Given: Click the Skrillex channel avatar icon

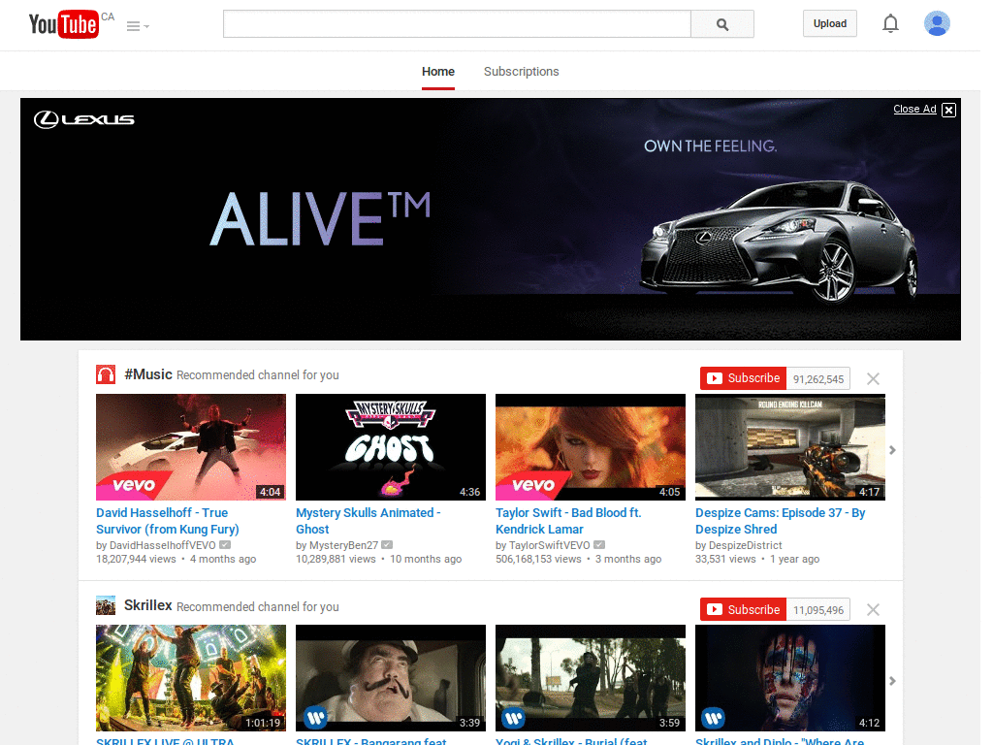Looking at the screenshot, I should 106,605.
